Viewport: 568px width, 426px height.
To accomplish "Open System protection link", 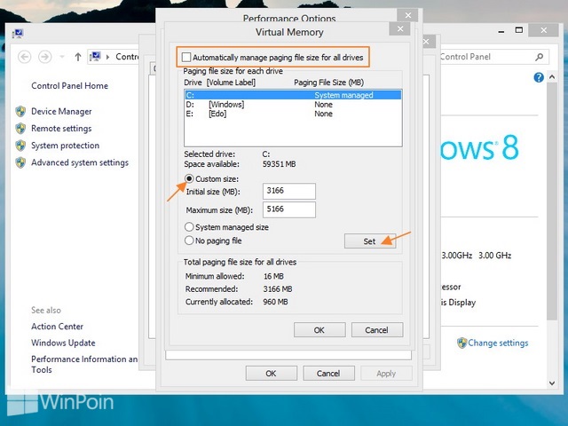I will click(65, 146).
